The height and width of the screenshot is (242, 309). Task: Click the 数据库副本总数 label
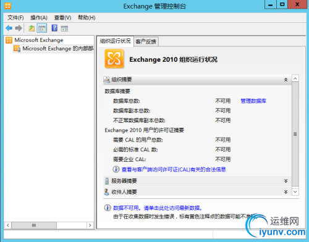point(132,111)
